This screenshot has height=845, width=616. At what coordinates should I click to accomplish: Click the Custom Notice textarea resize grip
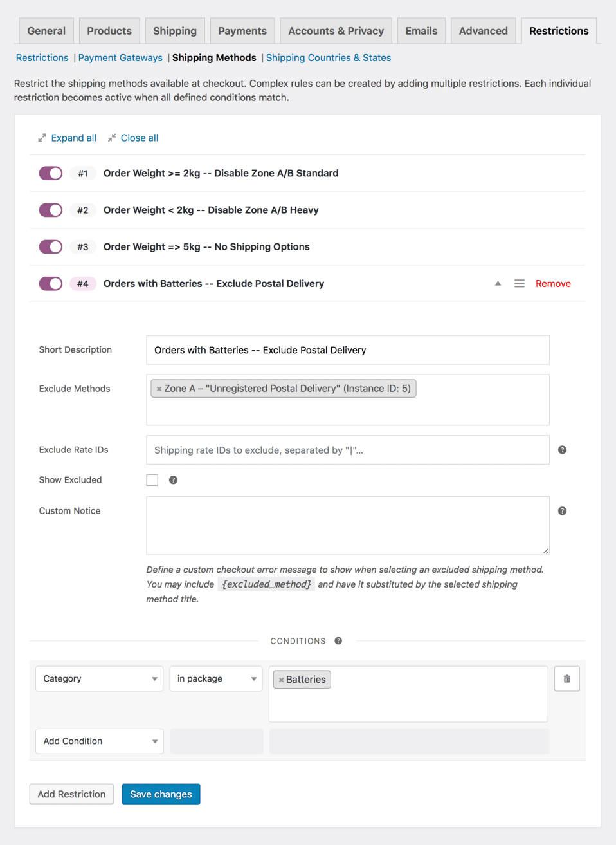[x=546, y=551]
